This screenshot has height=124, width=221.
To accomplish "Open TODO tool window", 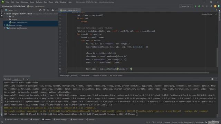I will click(x=24, y=120).
